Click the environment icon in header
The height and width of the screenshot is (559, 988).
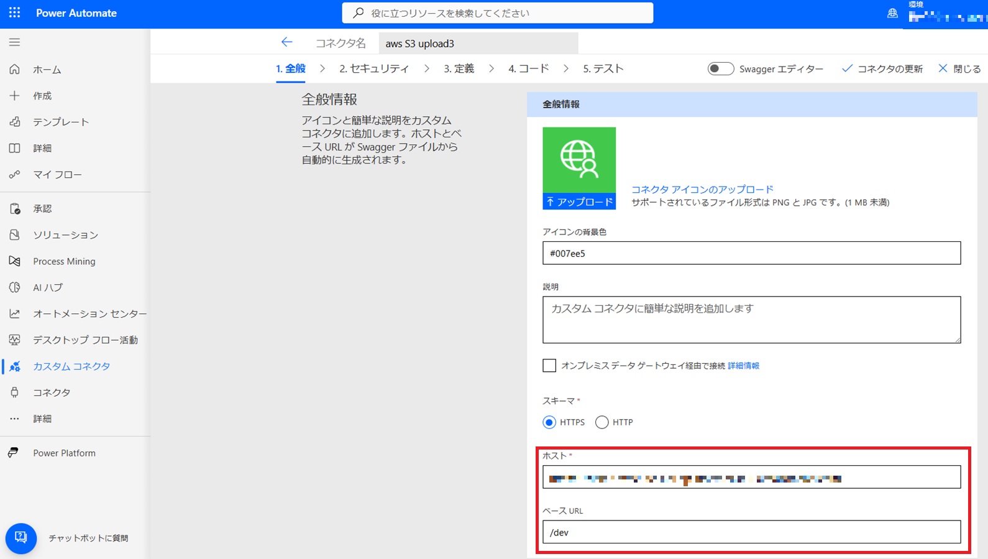892,13
